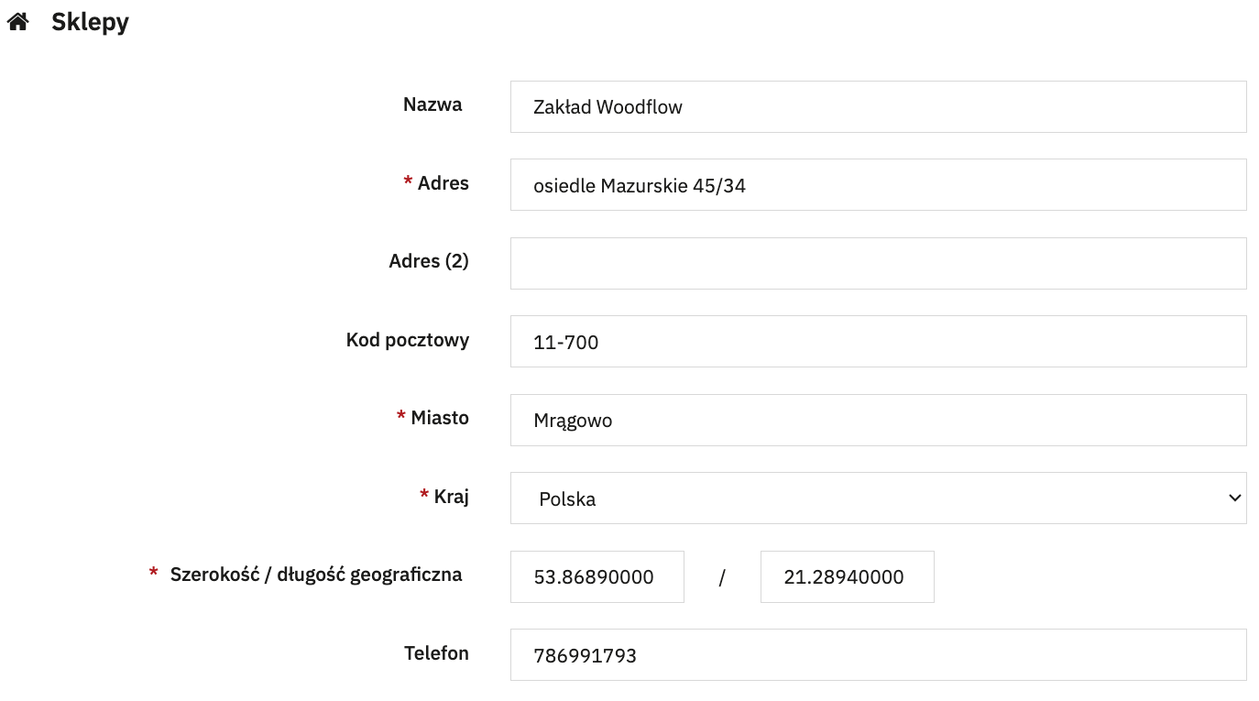Click the Kraj dropdown chevron arrow
Image resolution: width=1259 pixels, height=701 pixels.
pos(1233,498)
